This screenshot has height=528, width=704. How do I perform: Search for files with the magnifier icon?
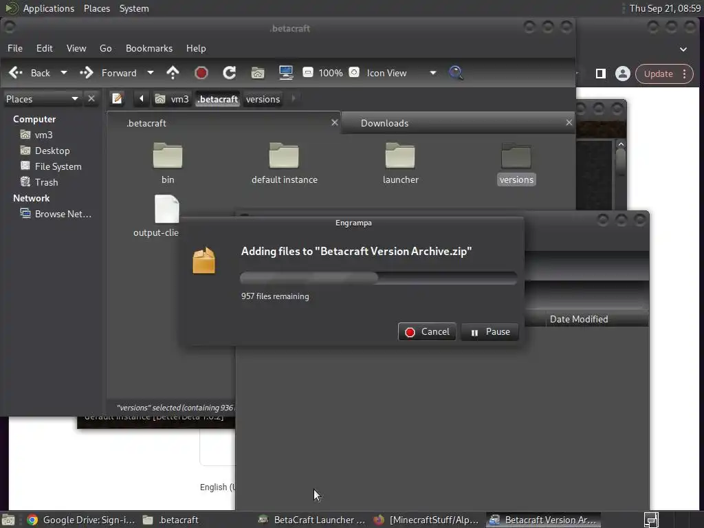coord(456,73)
